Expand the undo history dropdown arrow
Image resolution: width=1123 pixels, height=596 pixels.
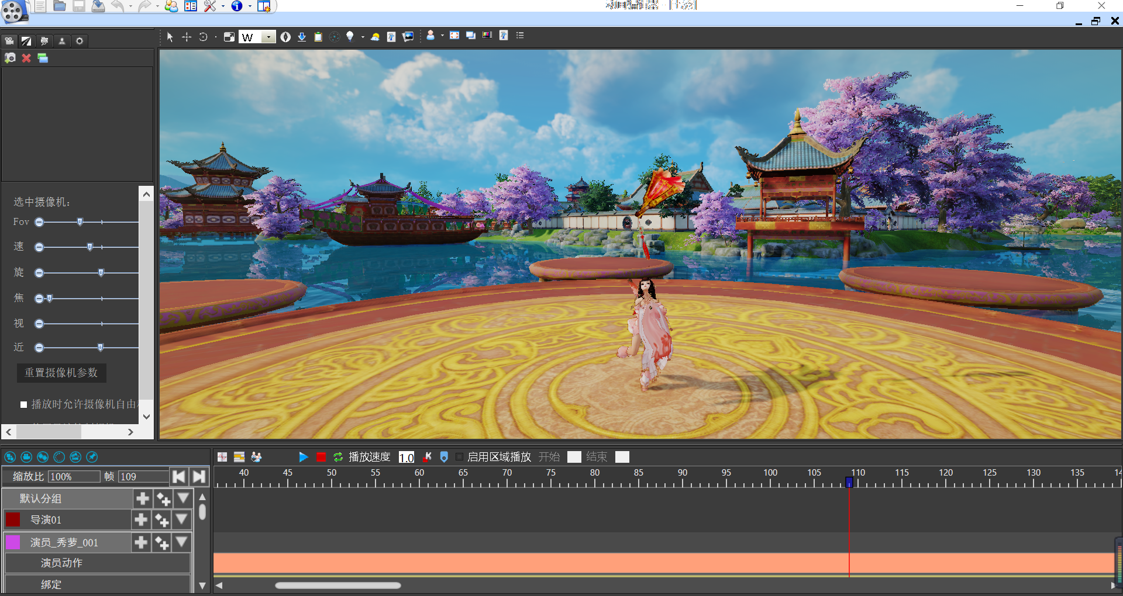pos(130,6)
